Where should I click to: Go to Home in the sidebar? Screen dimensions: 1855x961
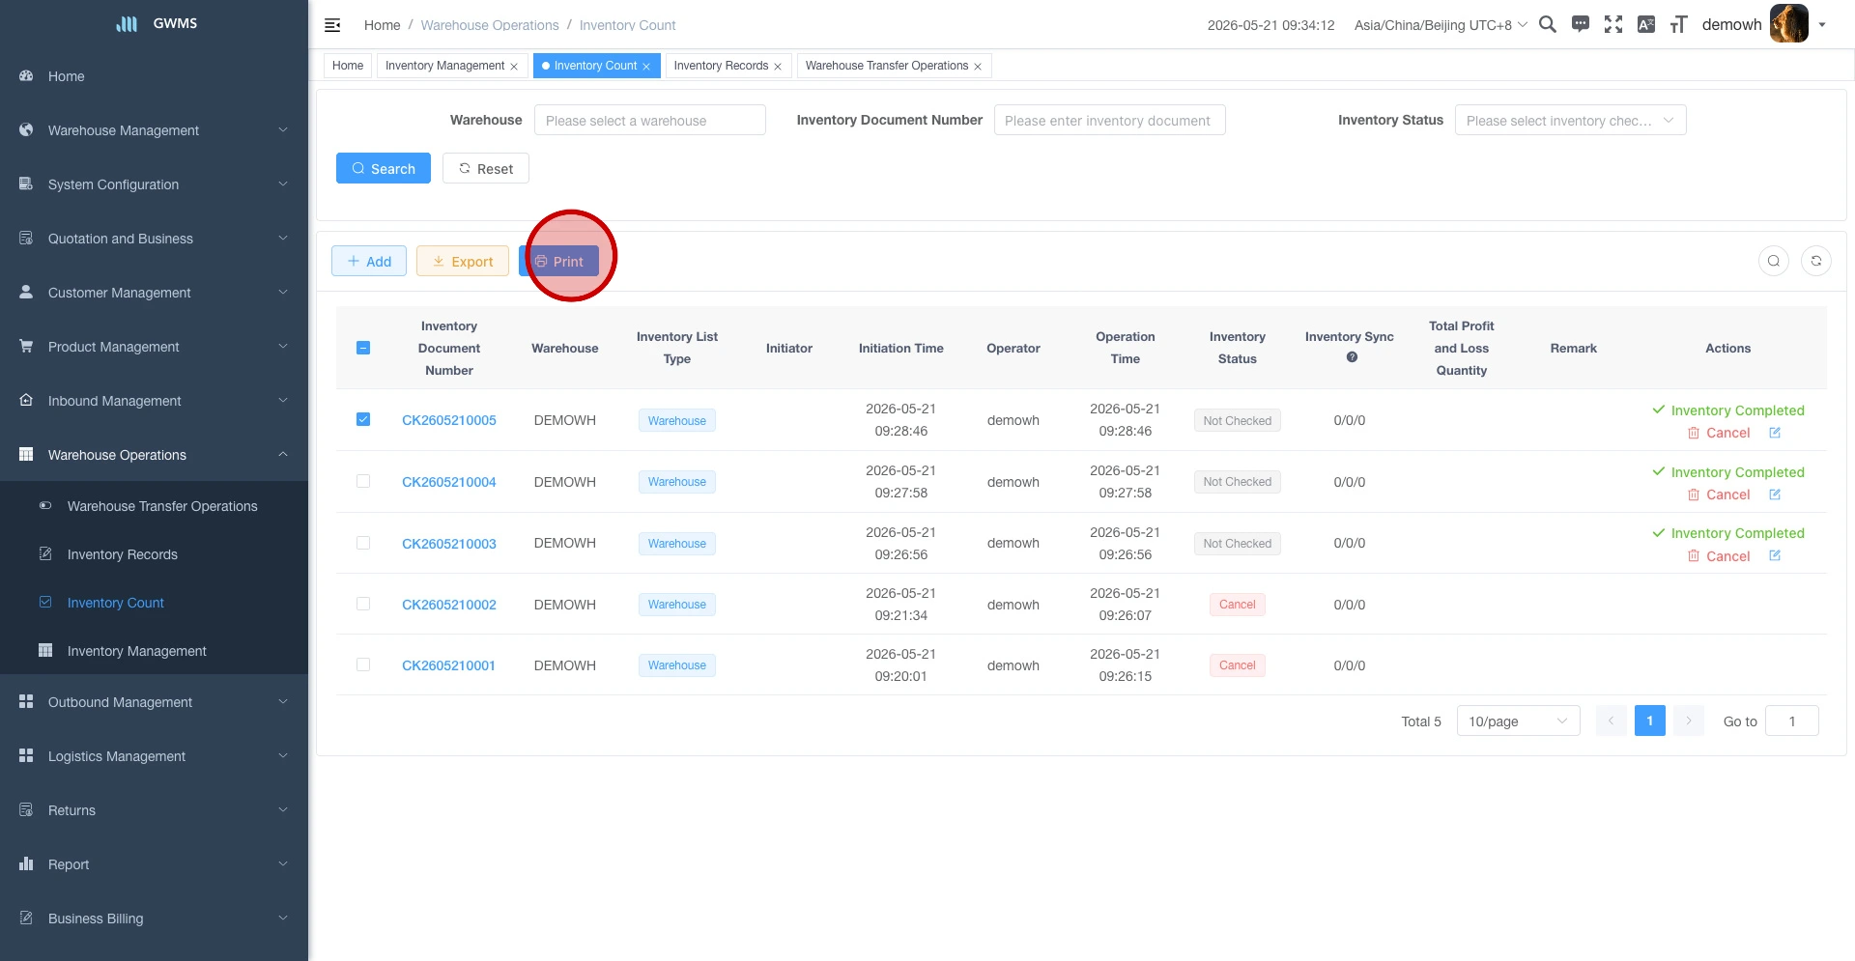(155, 76)
